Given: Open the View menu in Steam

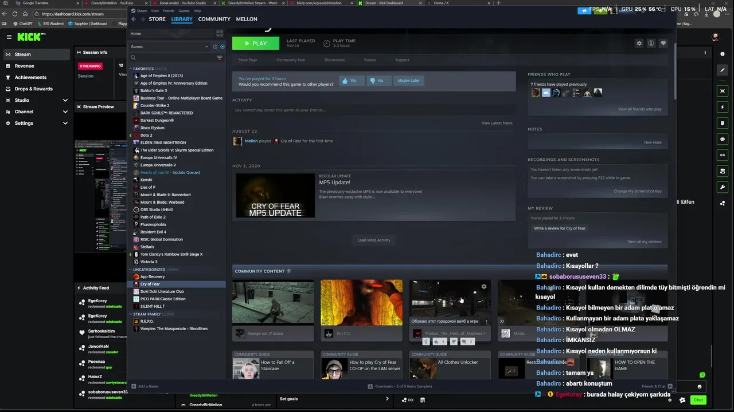Looking at the screenshot, I should click(x=155, y=11).
